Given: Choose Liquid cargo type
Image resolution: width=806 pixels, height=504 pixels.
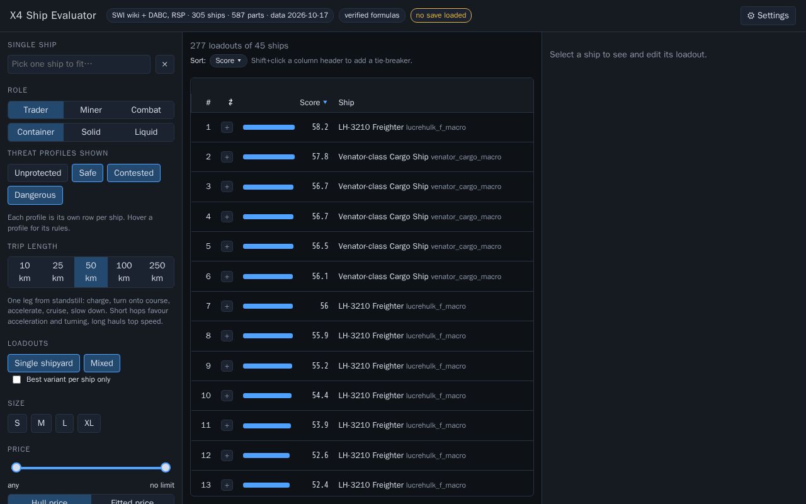Looking at the screenshot, I should [x=146, y=132].
